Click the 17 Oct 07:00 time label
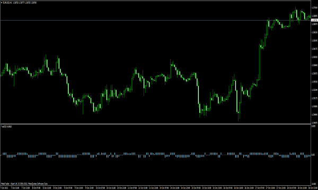 click(x=260, y=188)
